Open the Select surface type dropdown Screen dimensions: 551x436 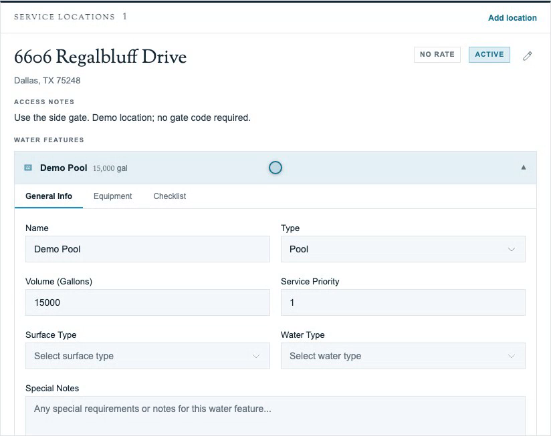pyautogui.click(x=148, y=356)
